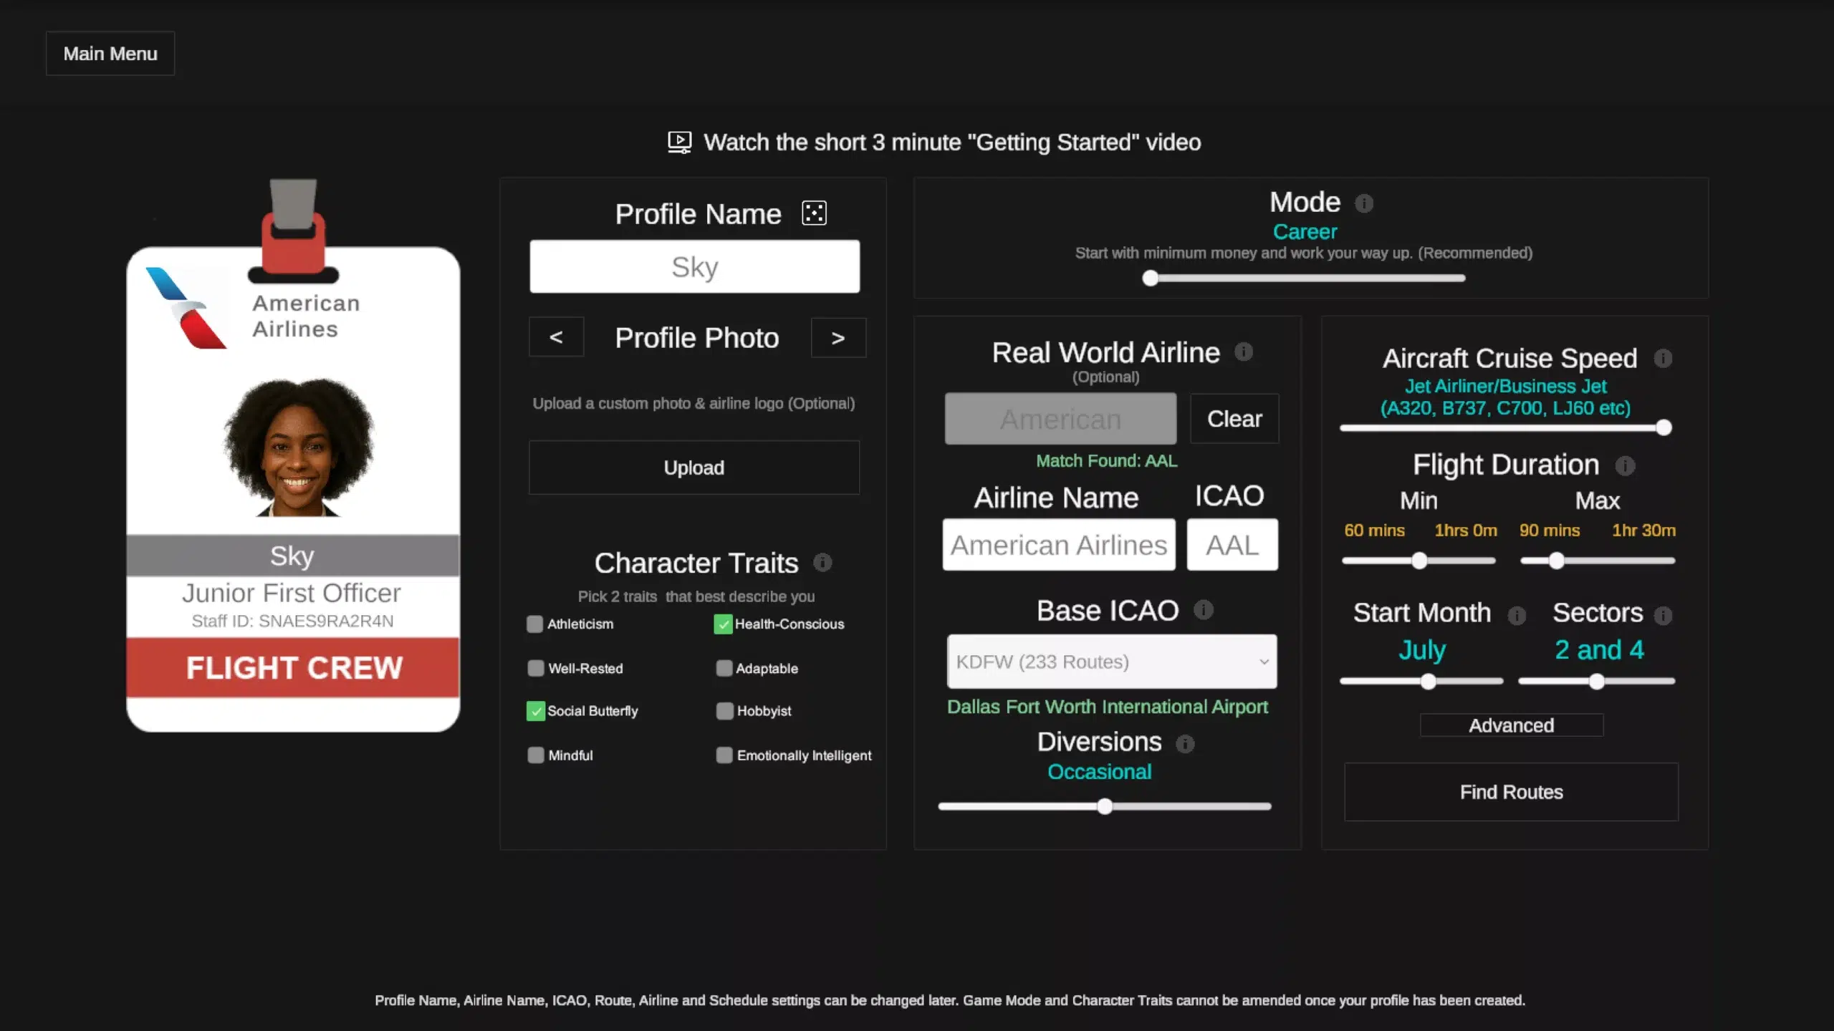Uncheck the Health-Conscious trait
The width and height of the screenshot is (1834, 1031).
click(x=723, y=624)
